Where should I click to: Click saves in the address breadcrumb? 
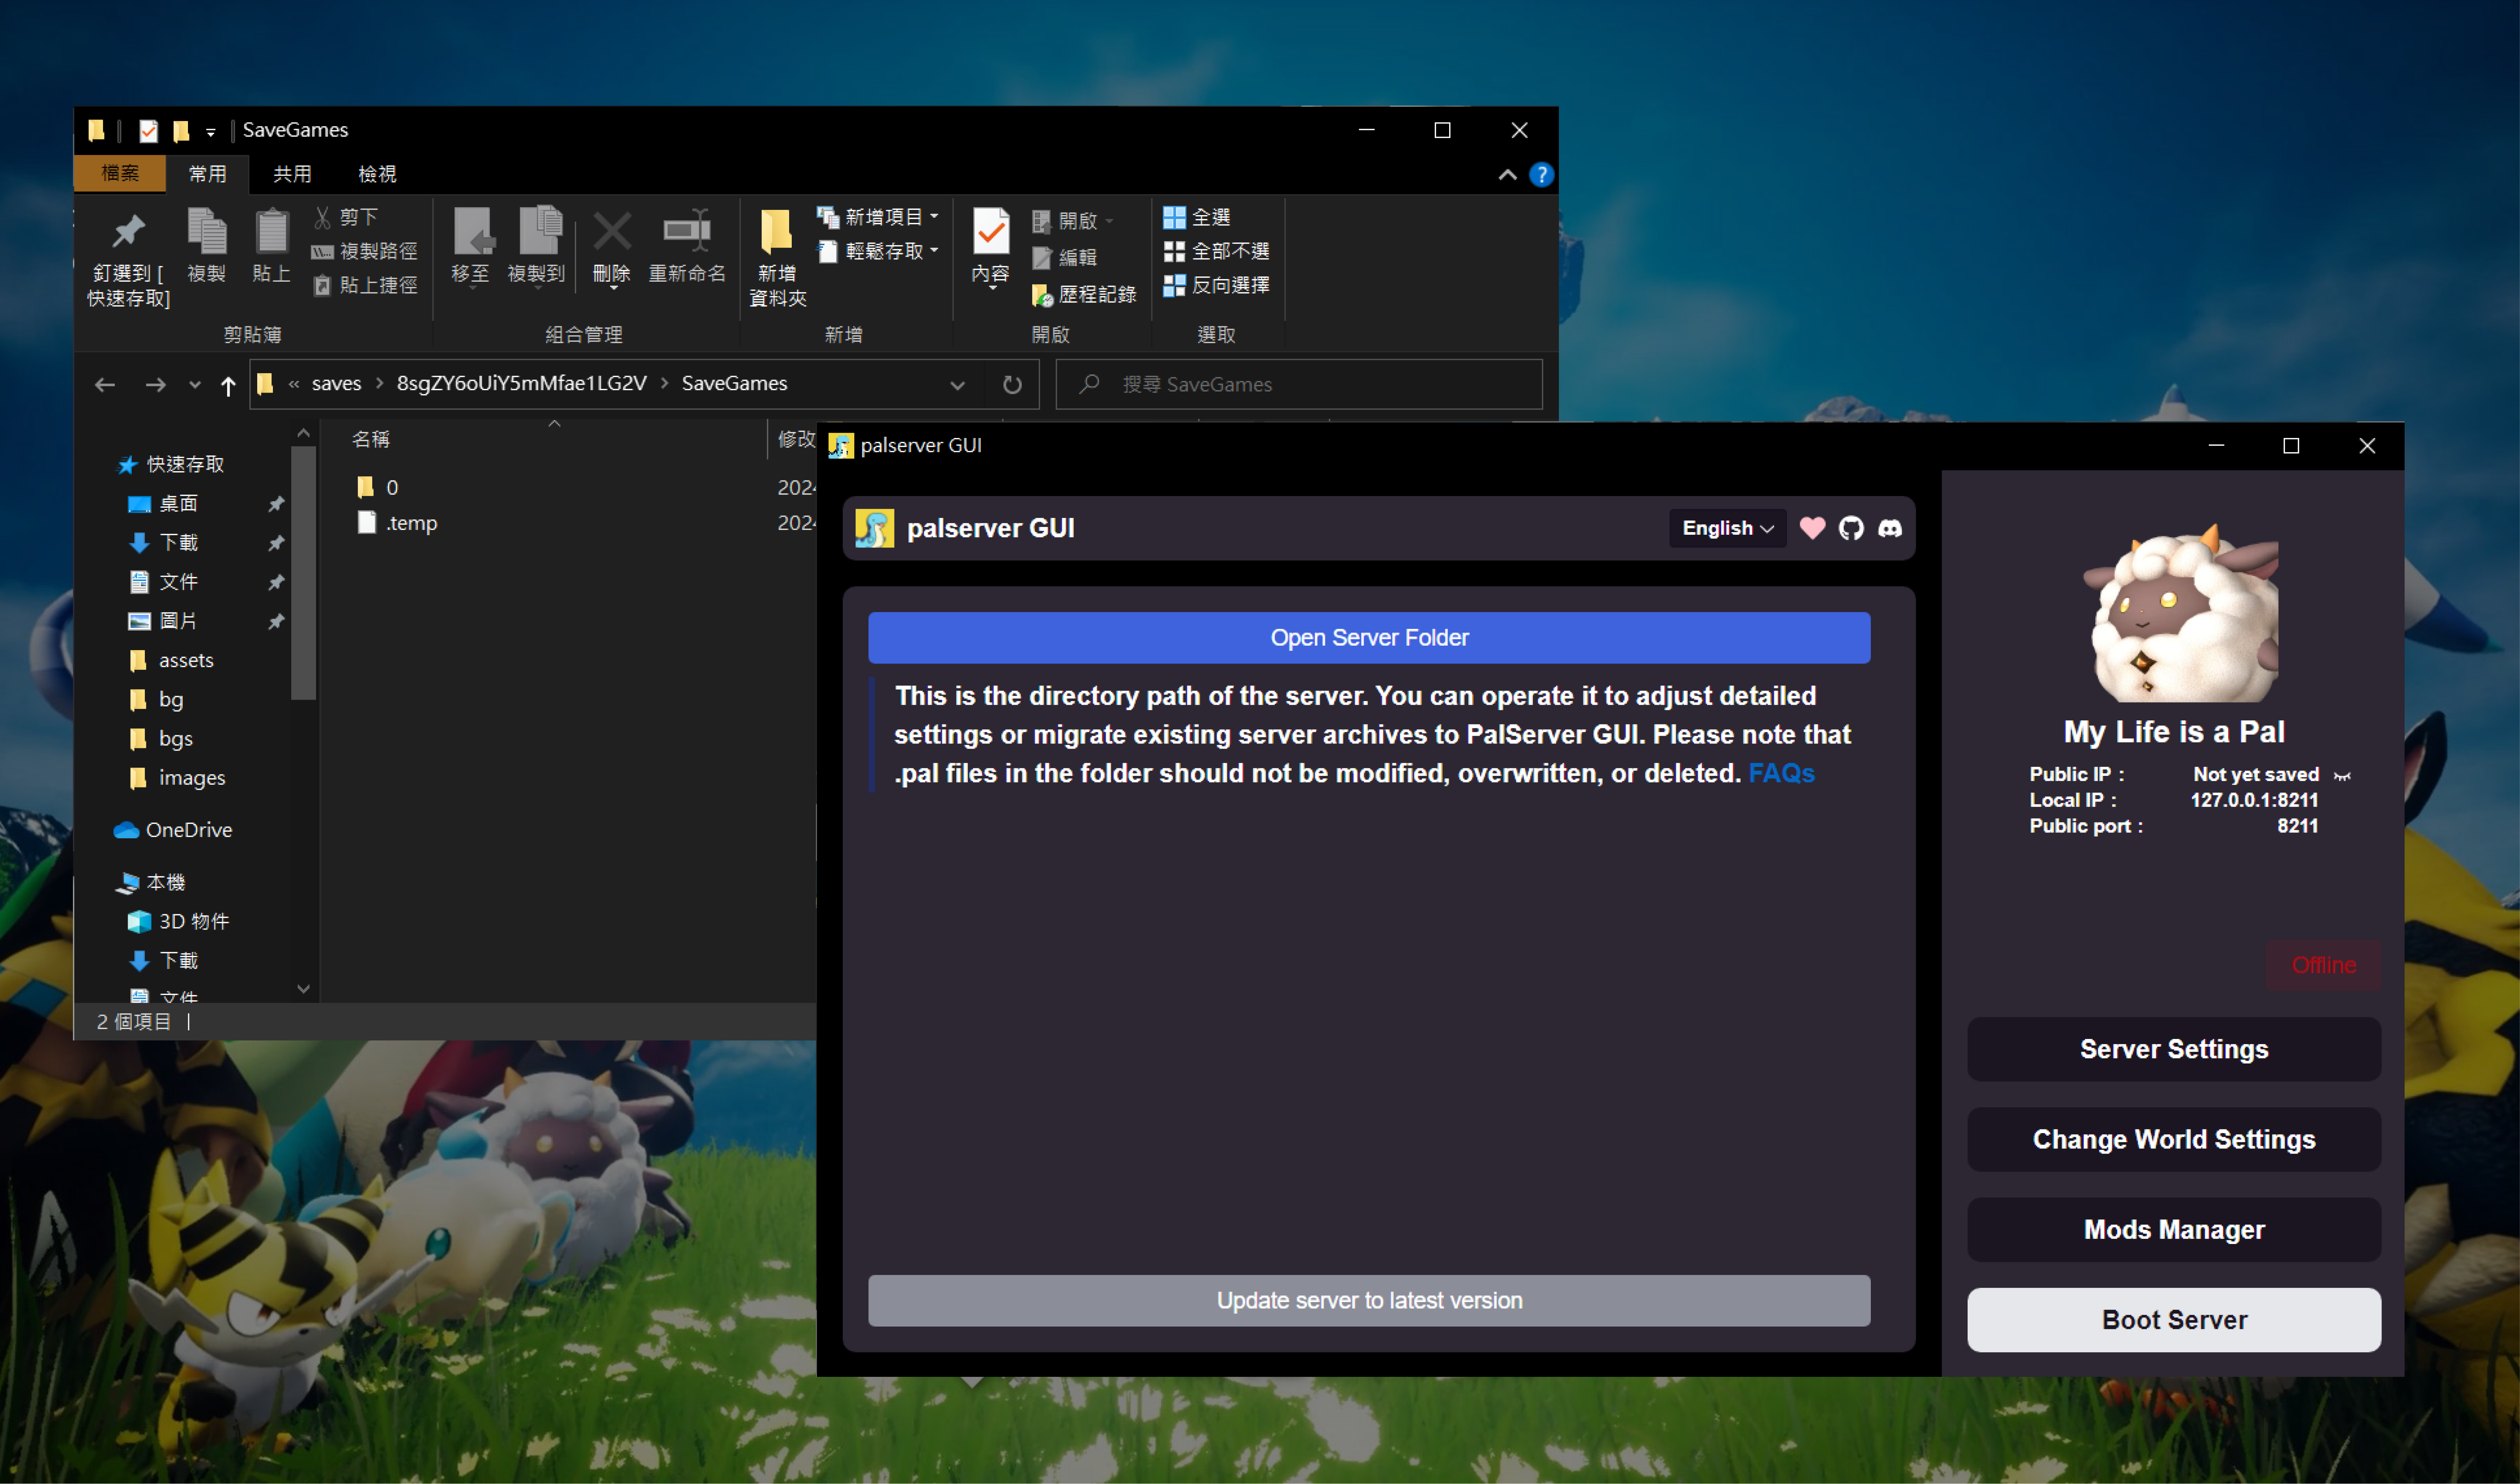click(336, 384)
